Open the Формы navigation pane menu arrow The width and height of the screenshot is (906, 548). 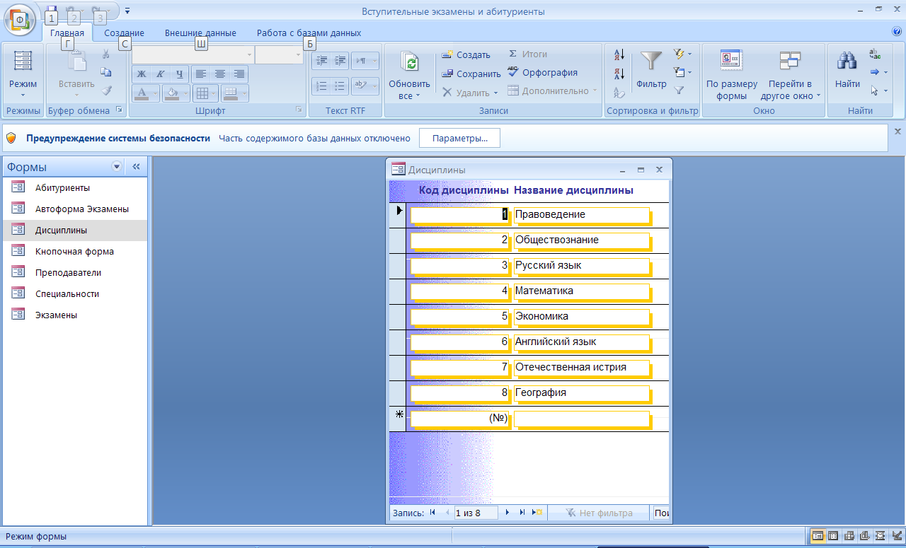[x=117, y=167]
